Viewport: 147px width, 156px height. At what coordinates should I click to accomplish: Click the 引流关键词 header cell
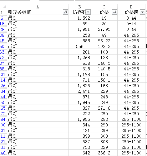coord(38,12)
